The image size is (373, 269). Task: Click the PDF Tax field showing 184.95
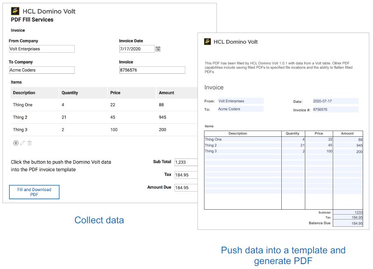(348, 217)
